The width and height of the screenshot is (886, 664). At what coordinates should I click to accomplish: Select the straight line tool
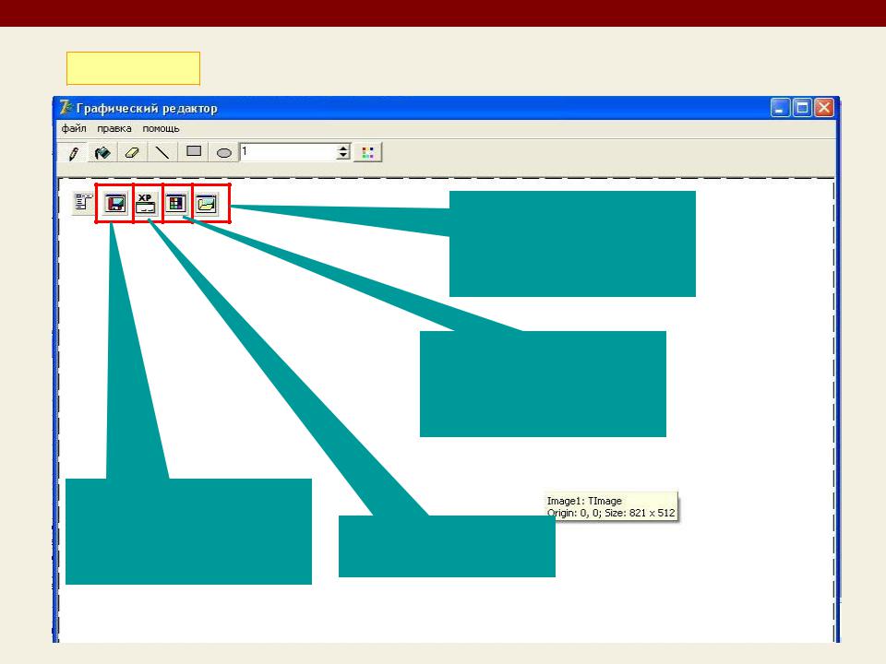[x=162, y=152]
